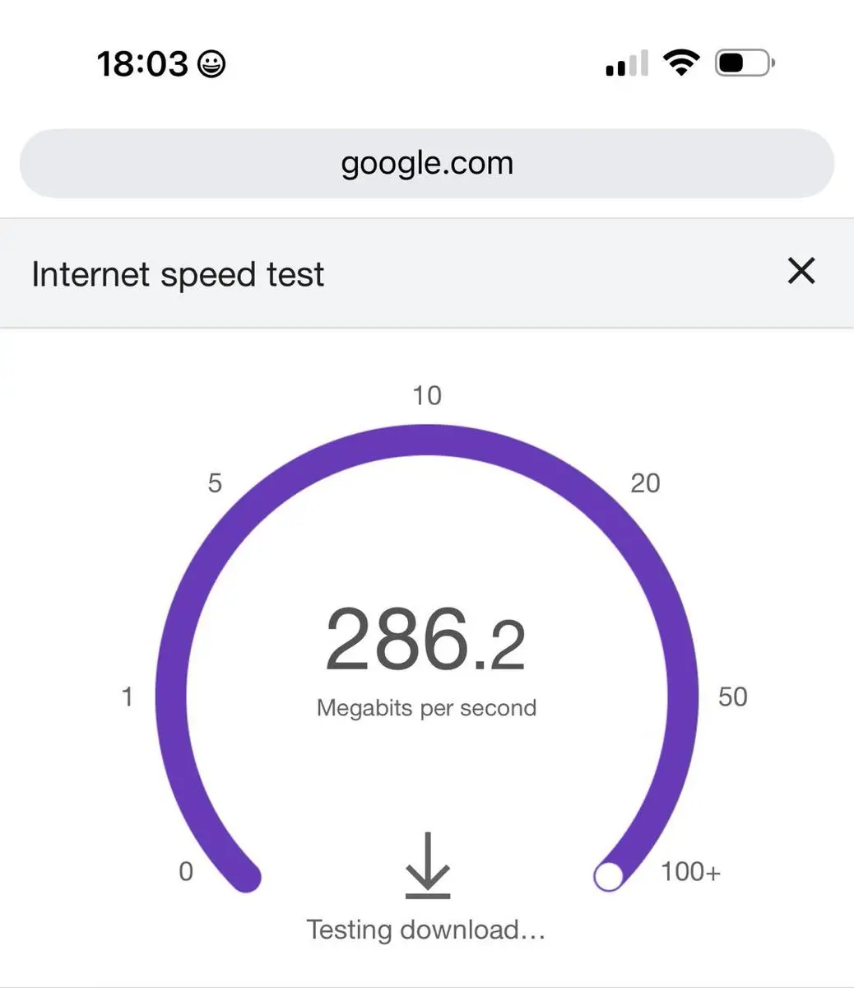Tap the Megabits per second label
The width and height of the screenshot is (854, 988).
click(x=426, y=708)
